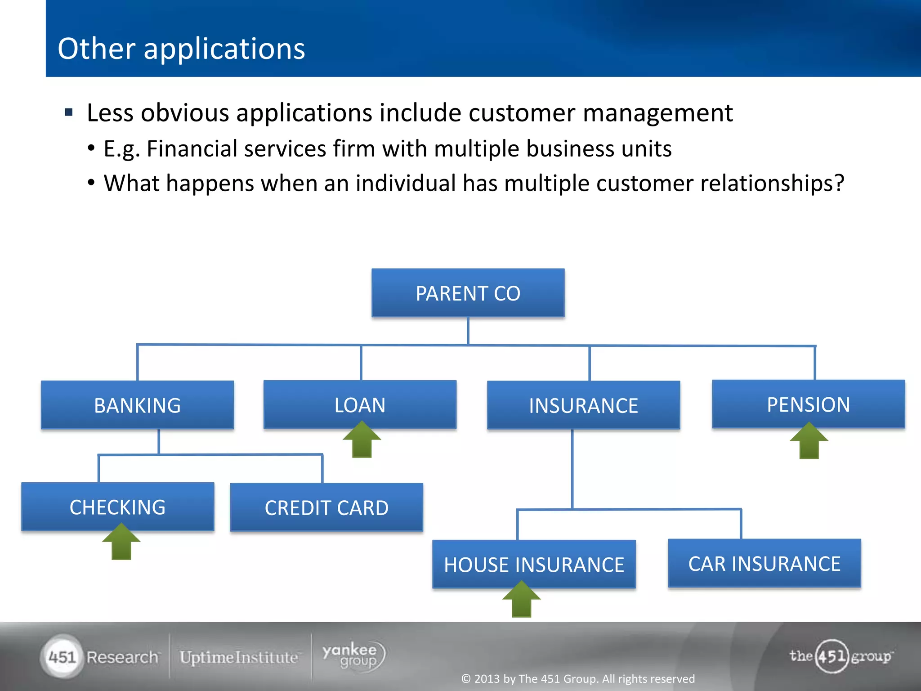Select the HOUSE INSURANCE box
Image resolution: width=921 pixels, height=691 pixels.
pyautogui.click(x=534, y=563)
